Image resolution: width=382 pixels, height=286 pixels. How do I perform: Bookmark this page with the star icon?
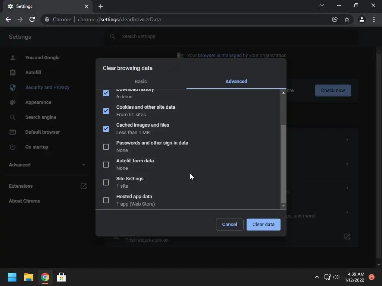click(347, 19)
